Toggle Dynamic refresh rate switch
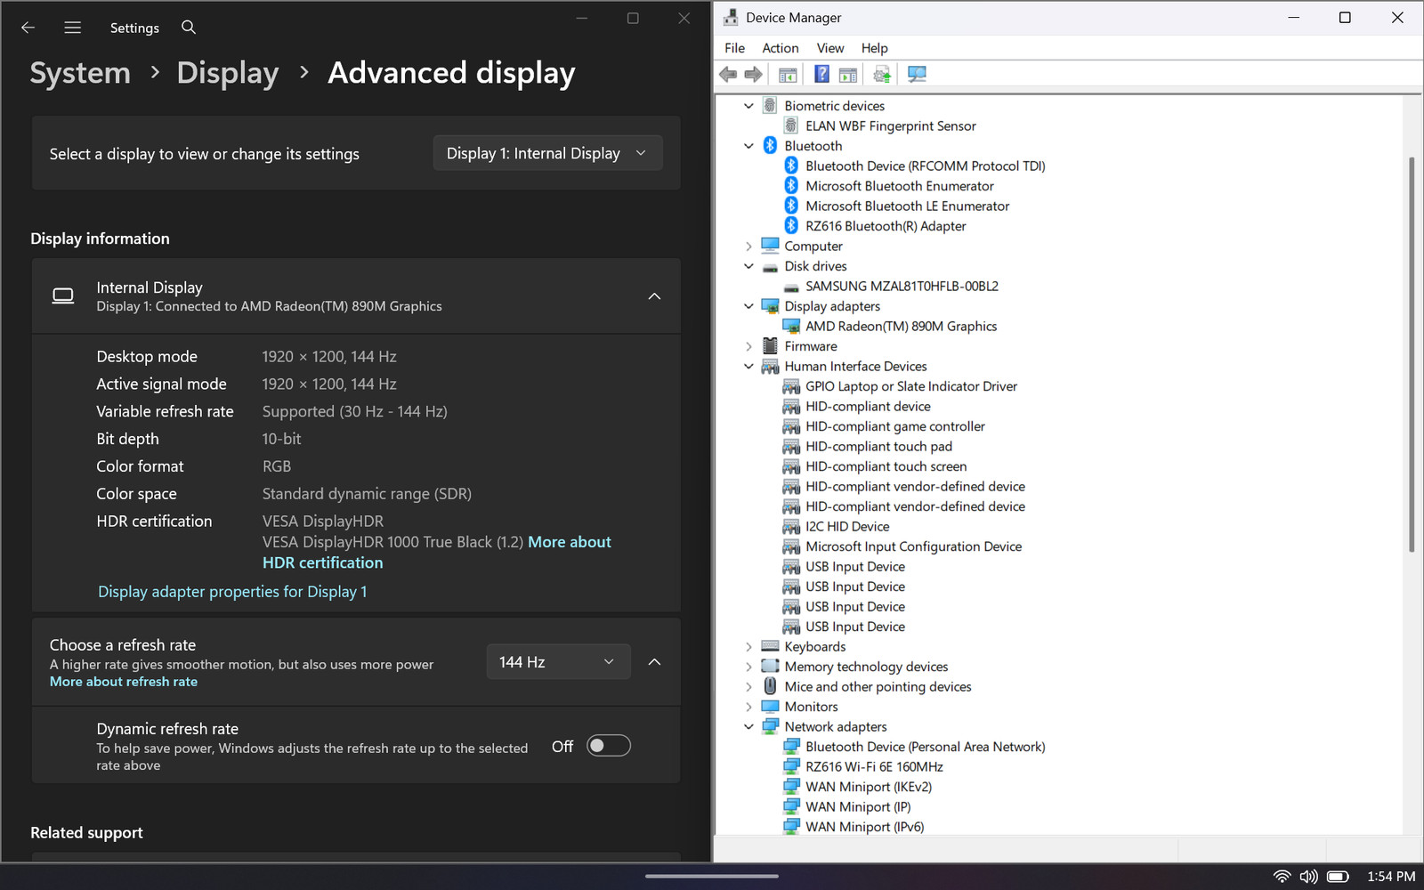This screenshot has height=890, width=1424. [609, 746]
